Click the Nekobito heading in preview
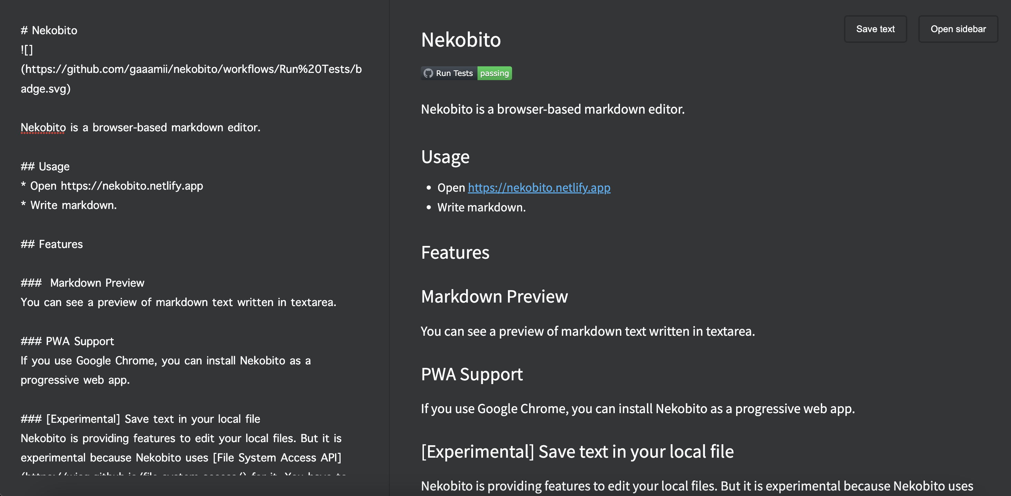 461,40
